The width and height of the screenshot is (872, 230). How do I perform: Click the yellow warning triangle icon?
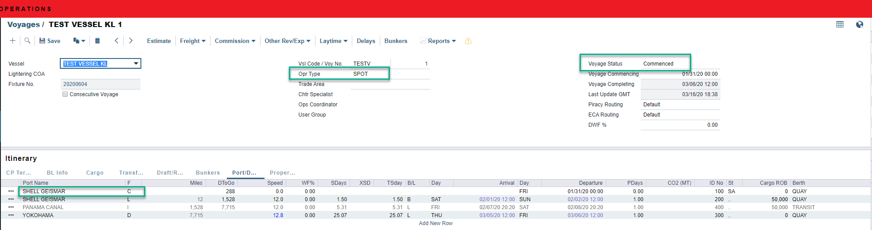468,41
